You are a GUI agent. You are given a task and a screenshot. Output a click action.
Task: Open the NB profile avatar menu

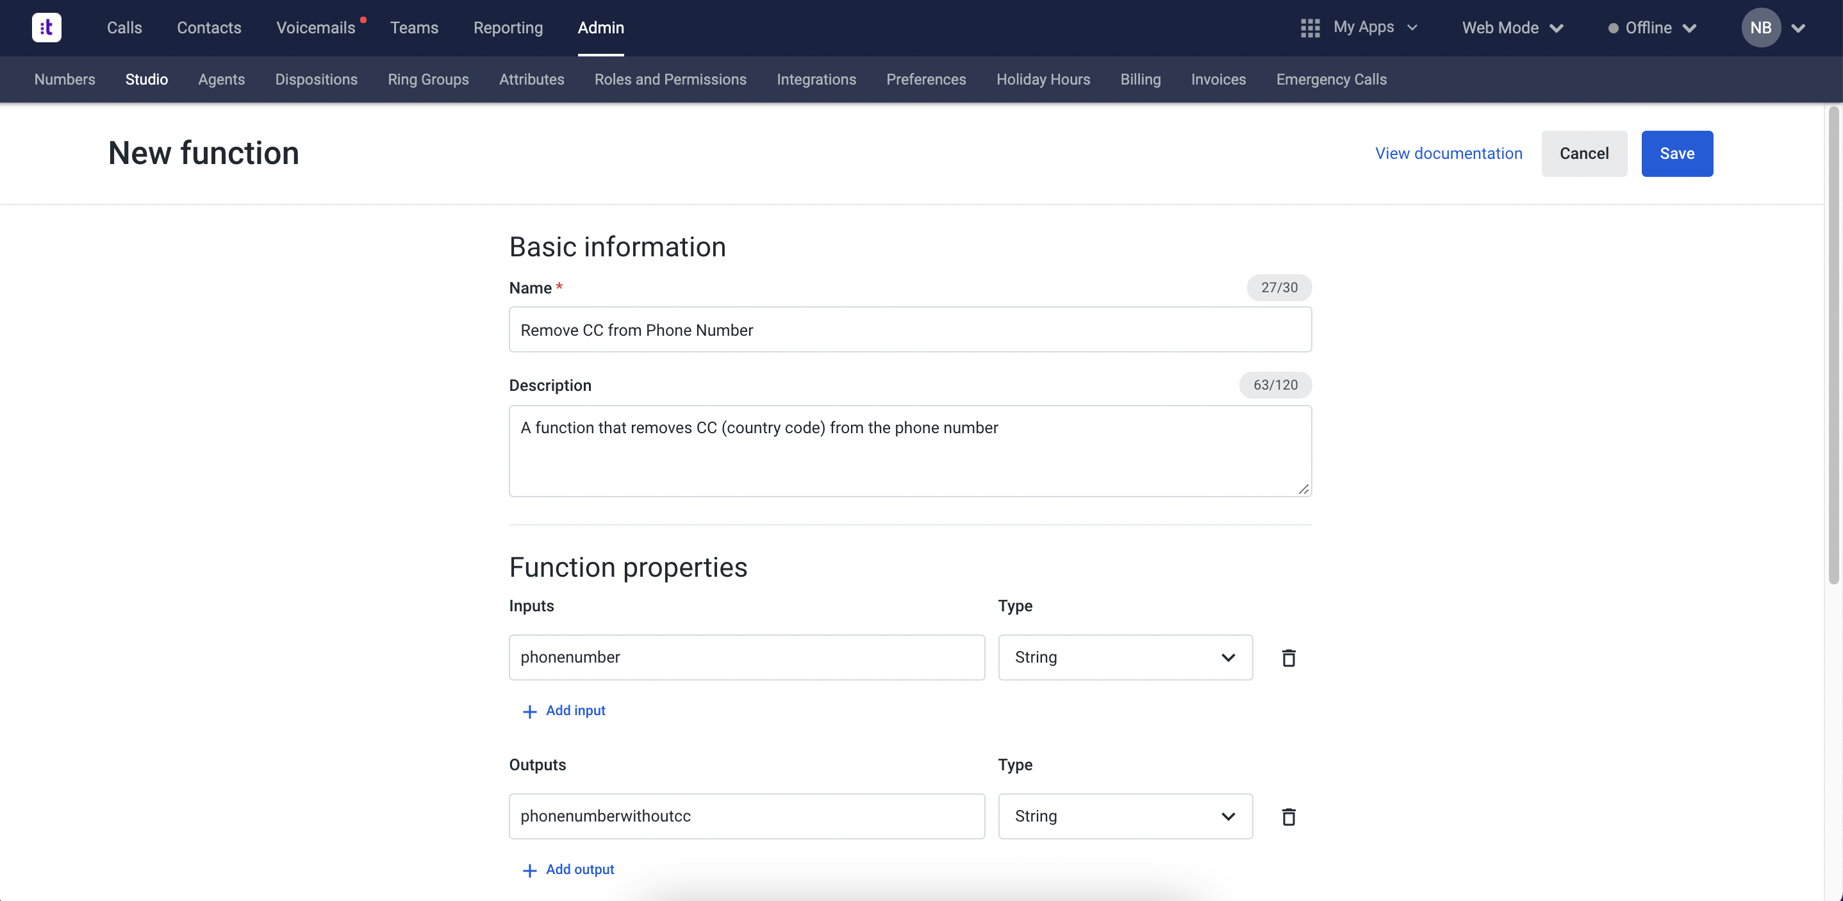(1762, 27)
